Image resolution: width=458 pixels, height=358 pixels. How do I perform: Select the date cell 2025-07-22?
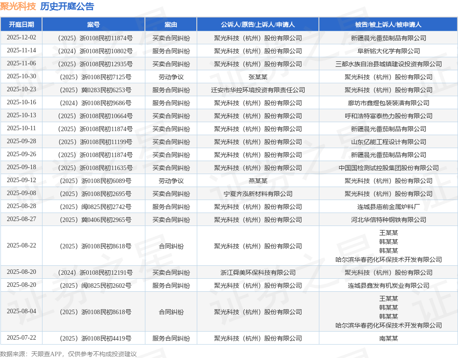21,338
